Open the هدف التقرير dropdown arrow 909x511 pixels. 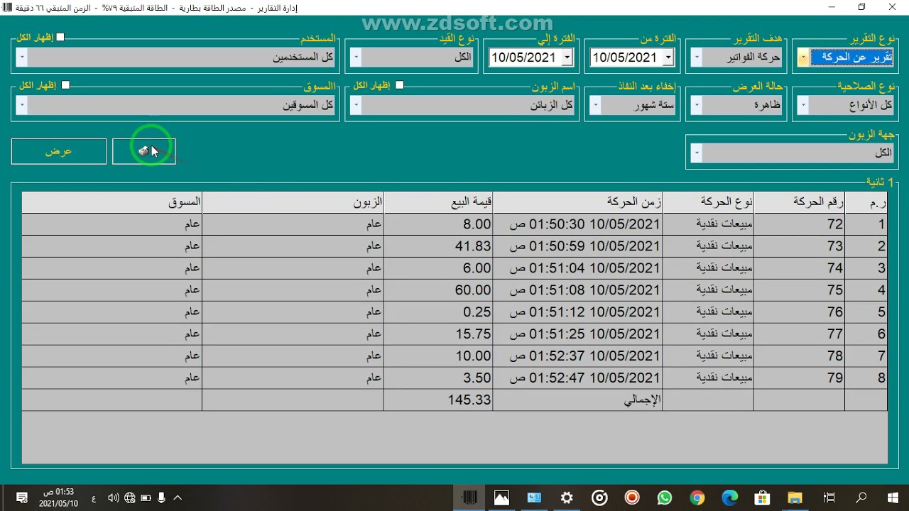697,57
